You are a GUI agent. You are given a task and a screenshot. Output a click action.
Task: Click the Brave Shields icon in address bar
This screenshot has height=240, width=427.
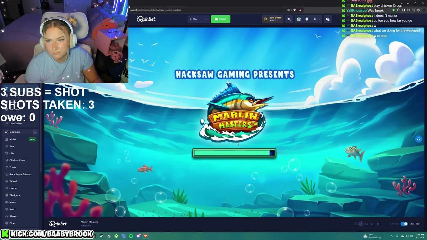(x=294, y=10)
